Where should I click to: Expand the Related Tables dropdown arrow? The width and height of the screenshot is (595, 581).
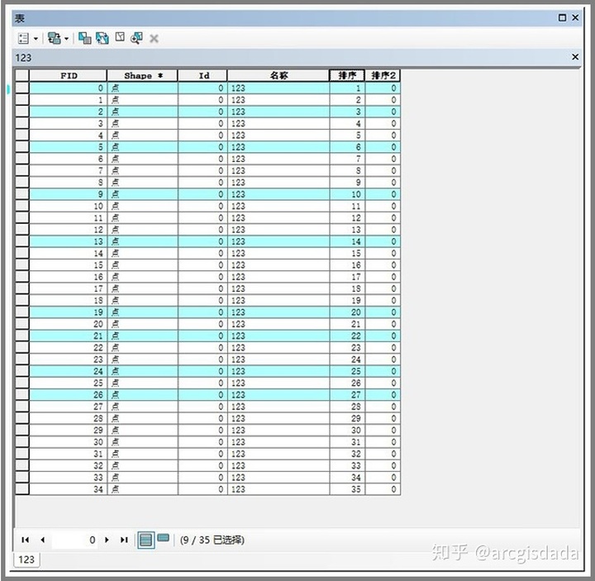66,39
